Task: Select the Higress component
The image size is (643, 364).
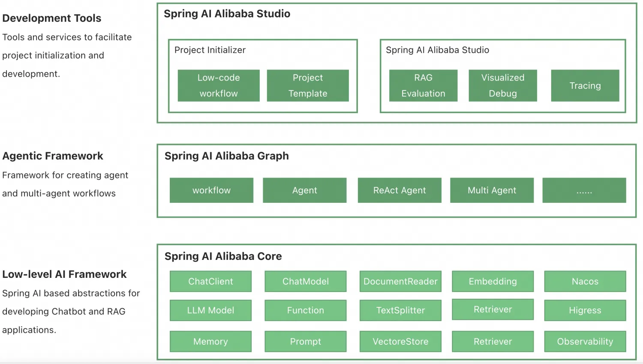Action: pyautogui.click(x=585, y=310)
